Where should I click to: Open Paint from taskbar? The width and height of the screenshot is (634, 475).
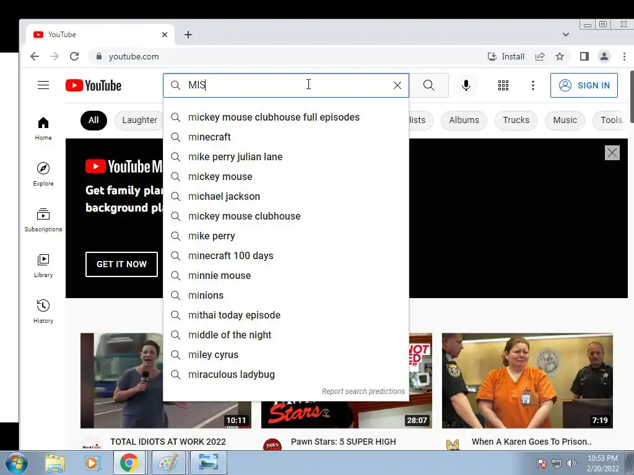pos(168,463)
